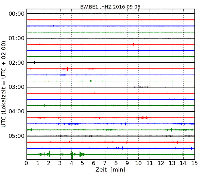The image size is (221, 177).
Task: Click the blue spike on the 04:30 trace near minute 8.8
Action: coord(125,124)
